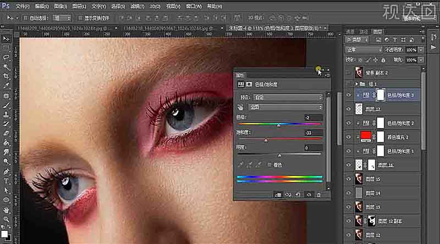Adjust the 色相 hue slider handle
This screenshot has height=244, width=440.
click(279, 126)
